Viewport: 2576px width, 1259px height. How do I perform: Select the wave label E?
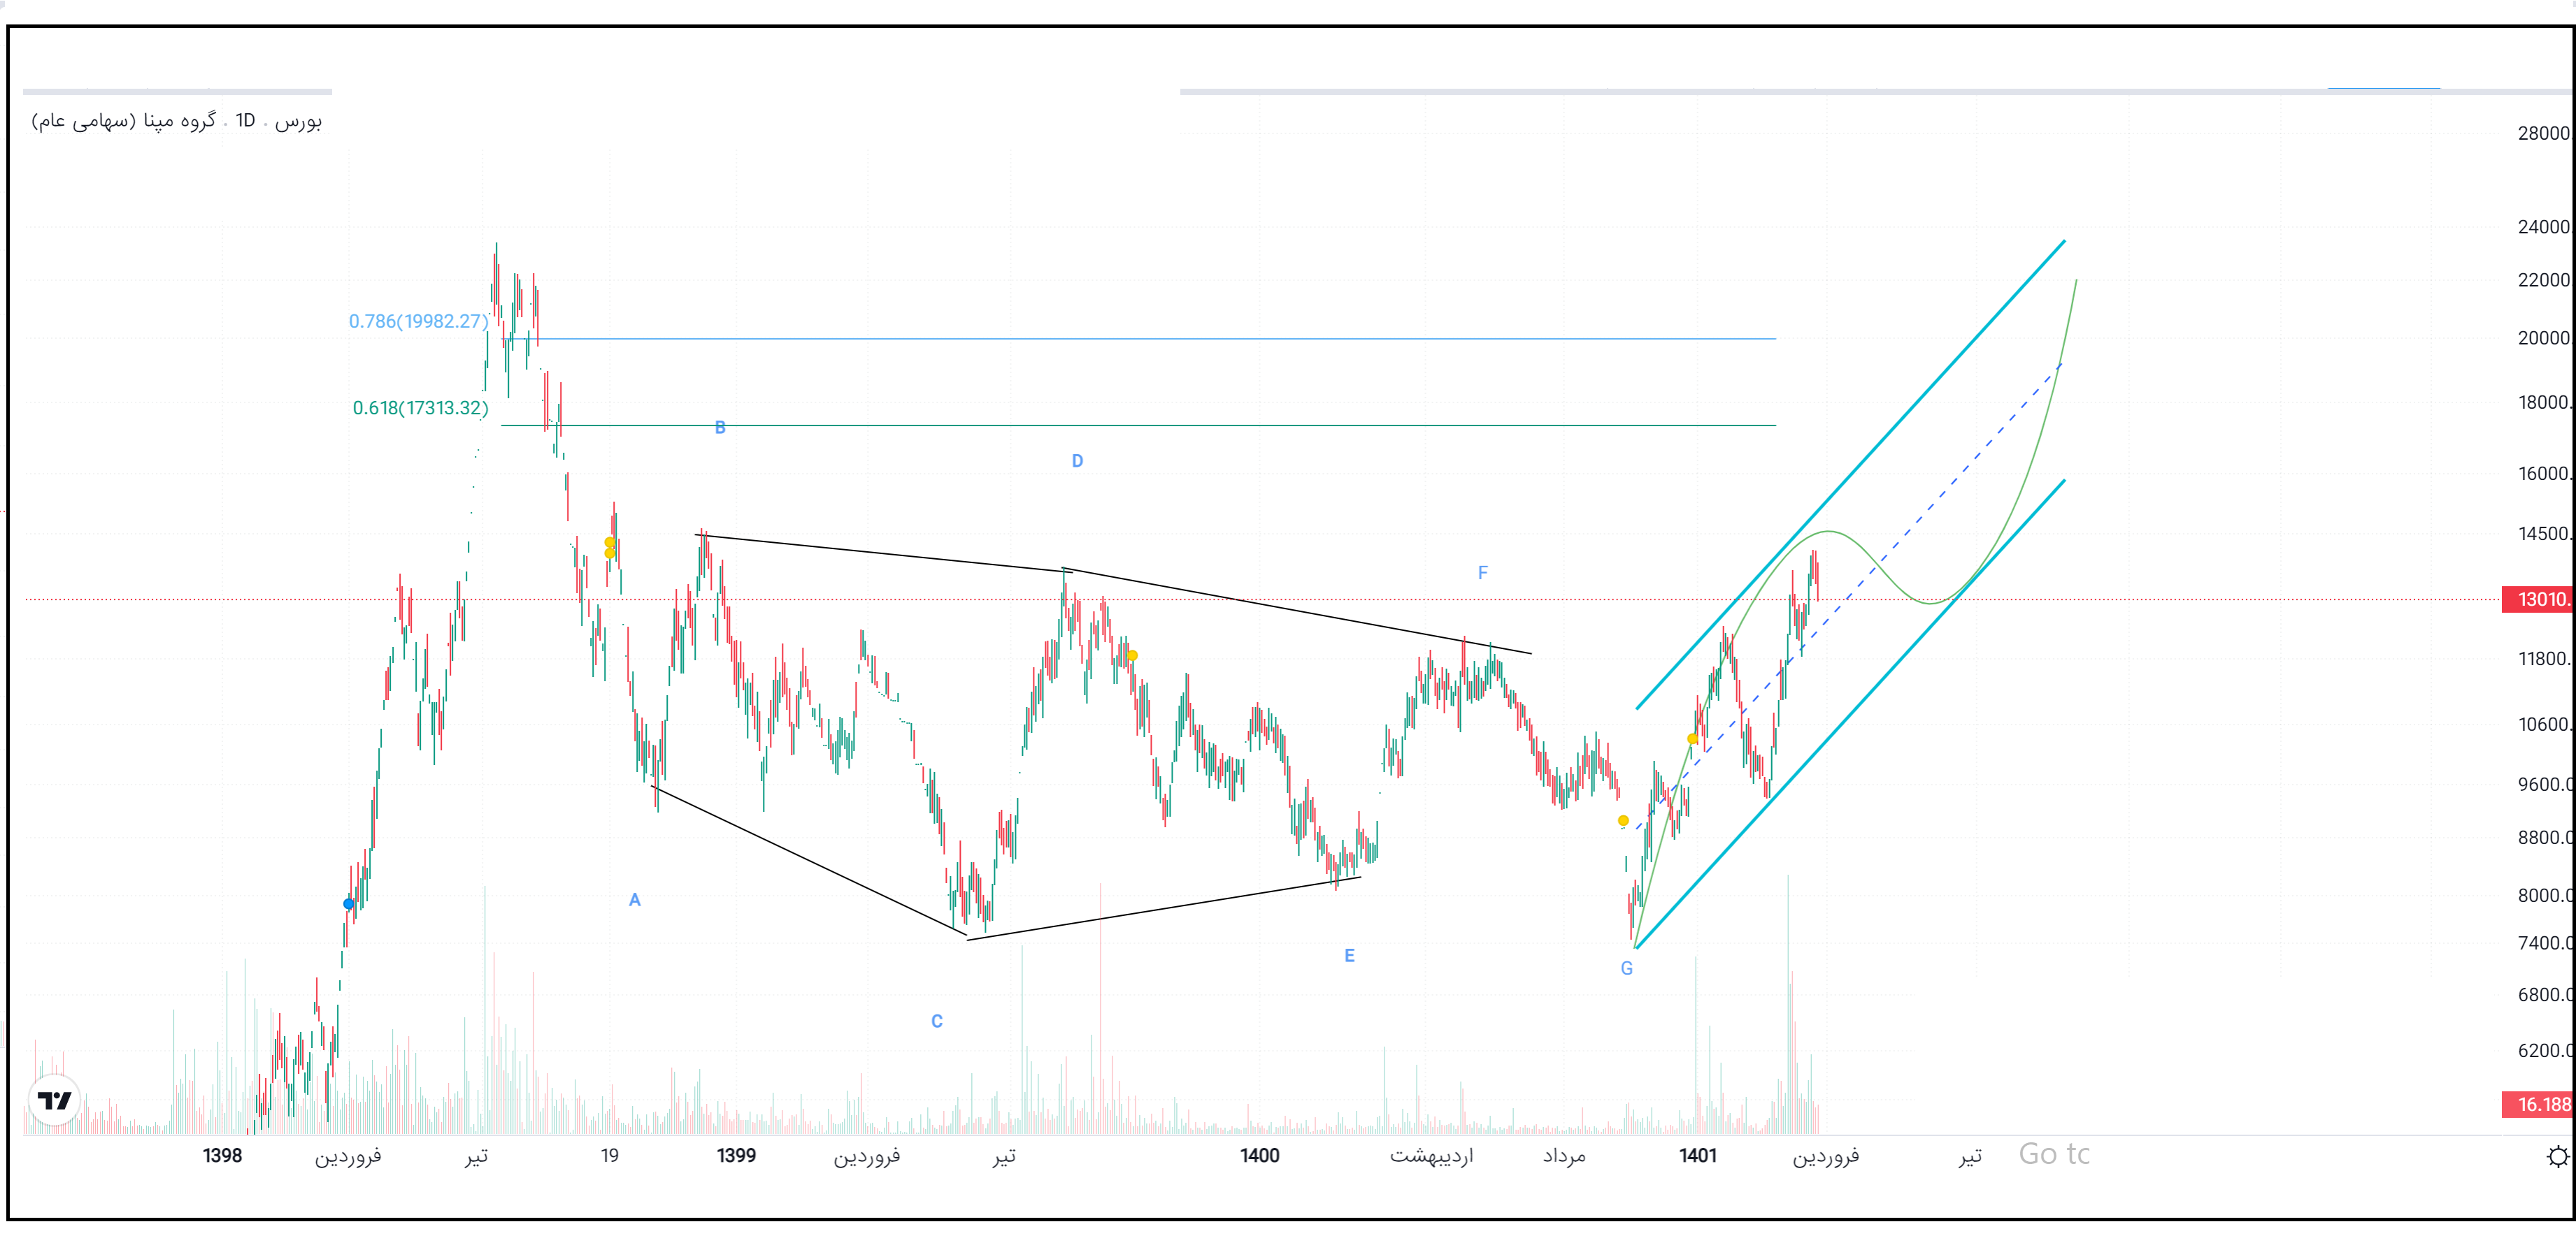(x=1349, y=955)
